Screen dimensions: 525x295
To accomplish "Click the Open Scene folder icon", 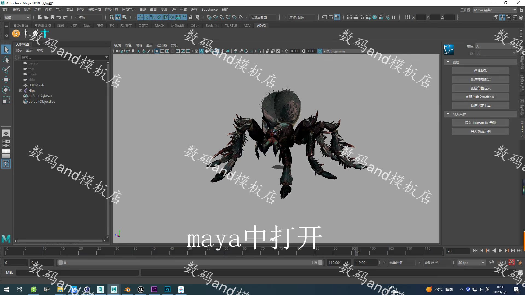I will (46, 17).
